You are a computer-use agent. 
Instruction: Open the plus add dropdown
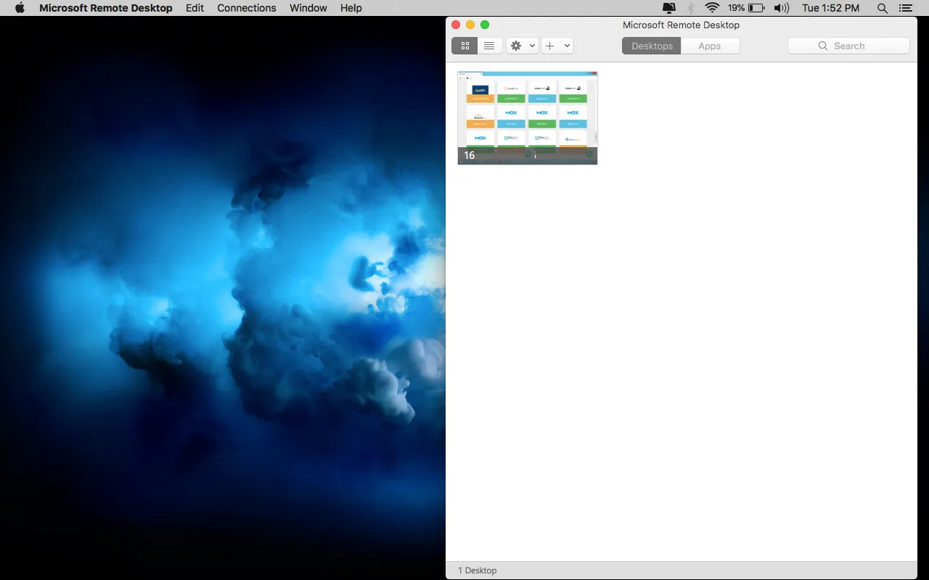557,46
